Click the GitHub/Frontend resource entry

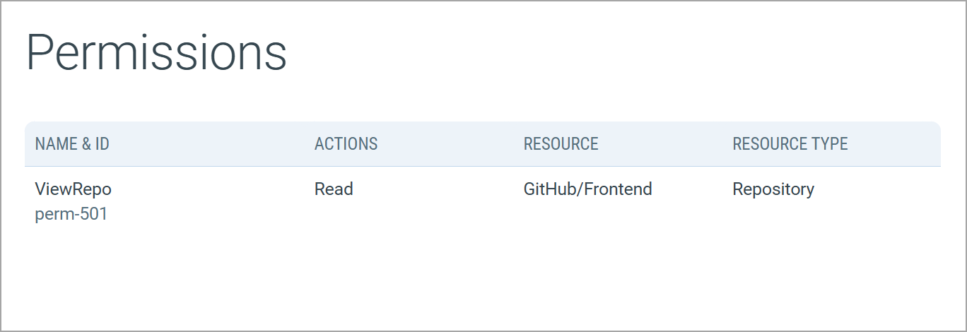587,189
